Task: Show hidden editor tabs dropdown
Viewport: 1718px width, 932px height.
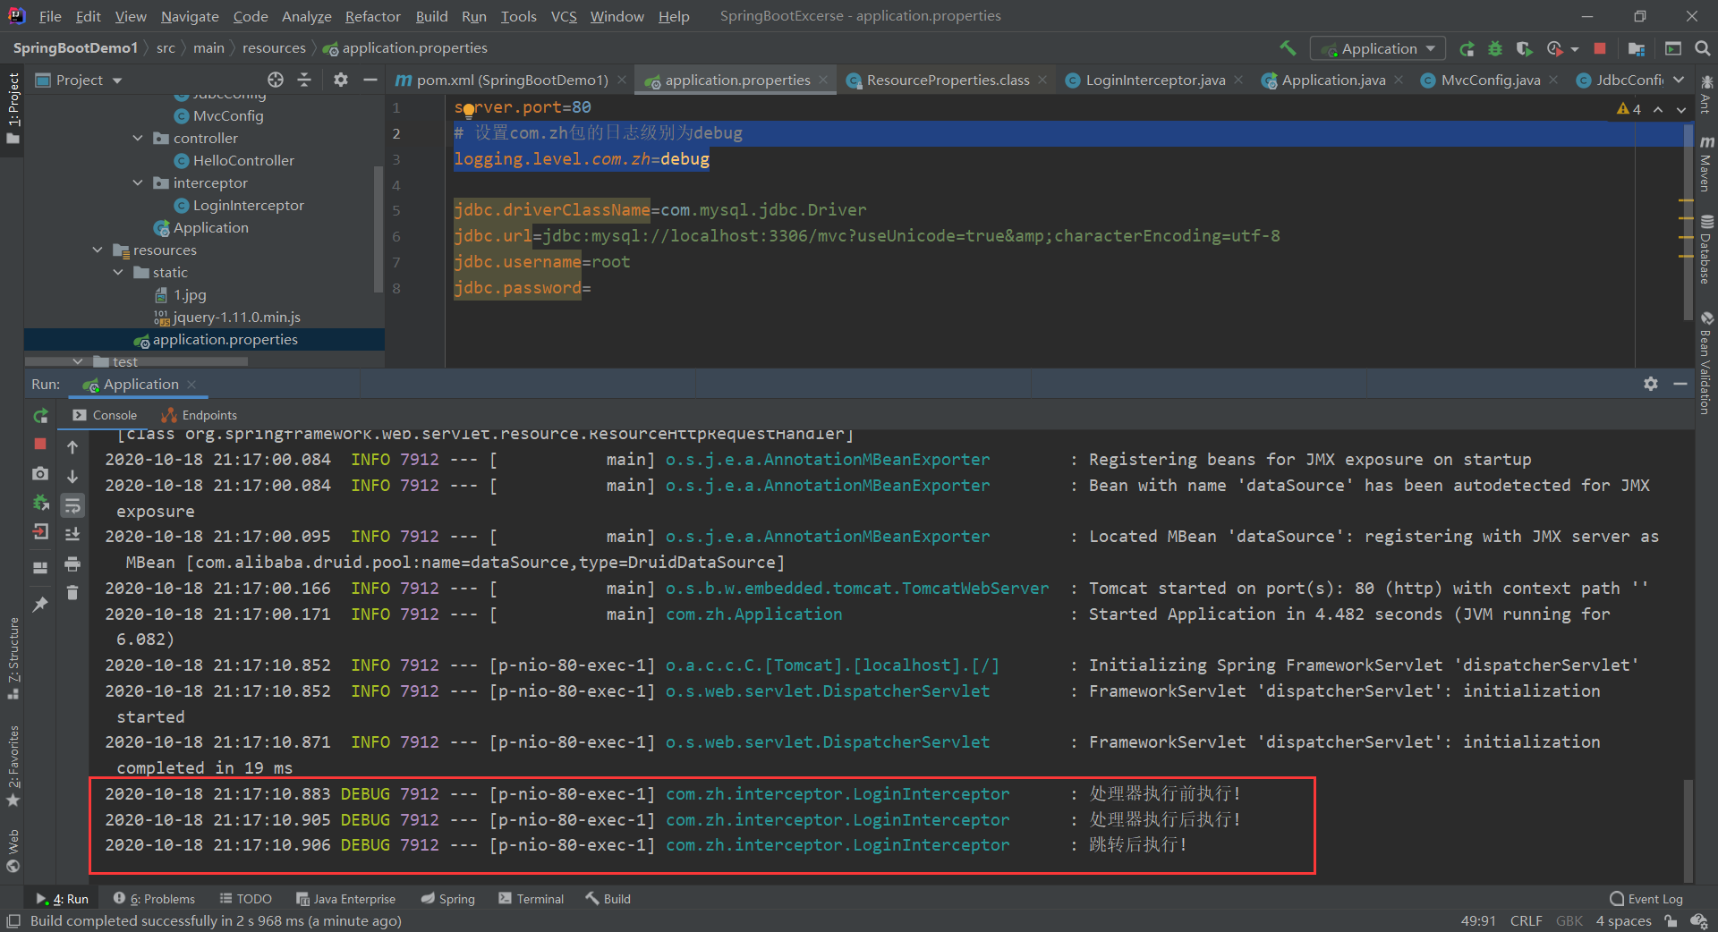Action: [x=1679, y=80]
